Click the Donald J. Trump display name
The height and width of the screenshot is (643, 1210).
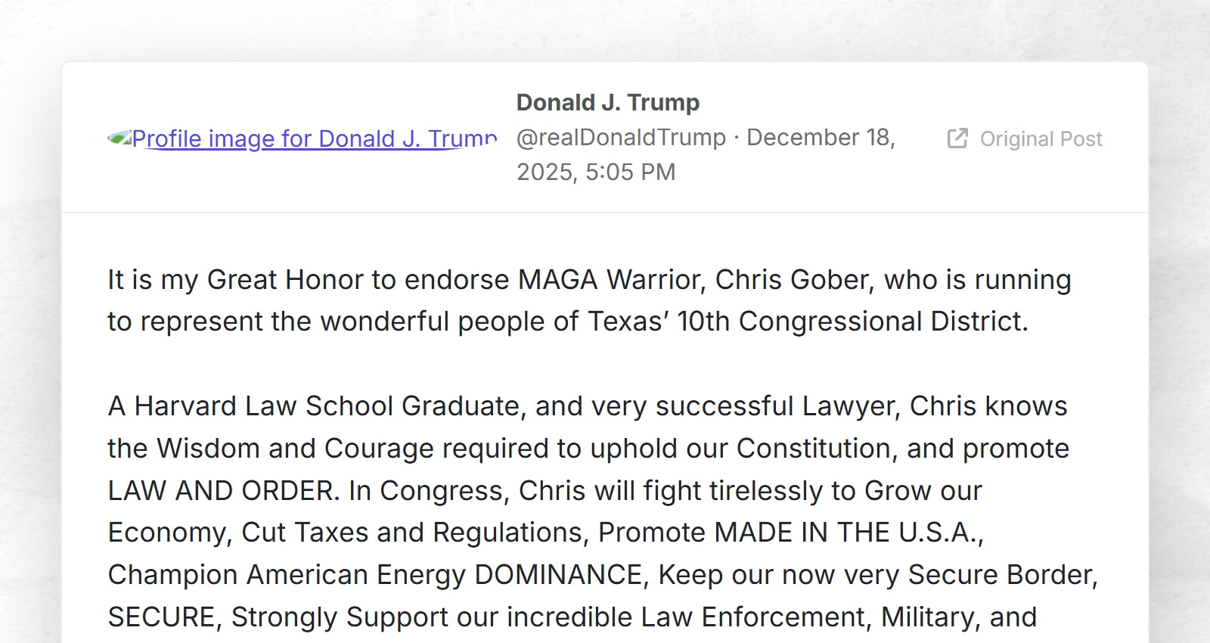click(x=607, y=102)
